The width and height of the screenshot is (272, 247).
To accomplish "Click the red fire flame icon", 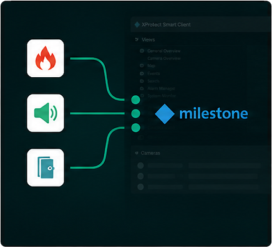I will tap(46, 58).
